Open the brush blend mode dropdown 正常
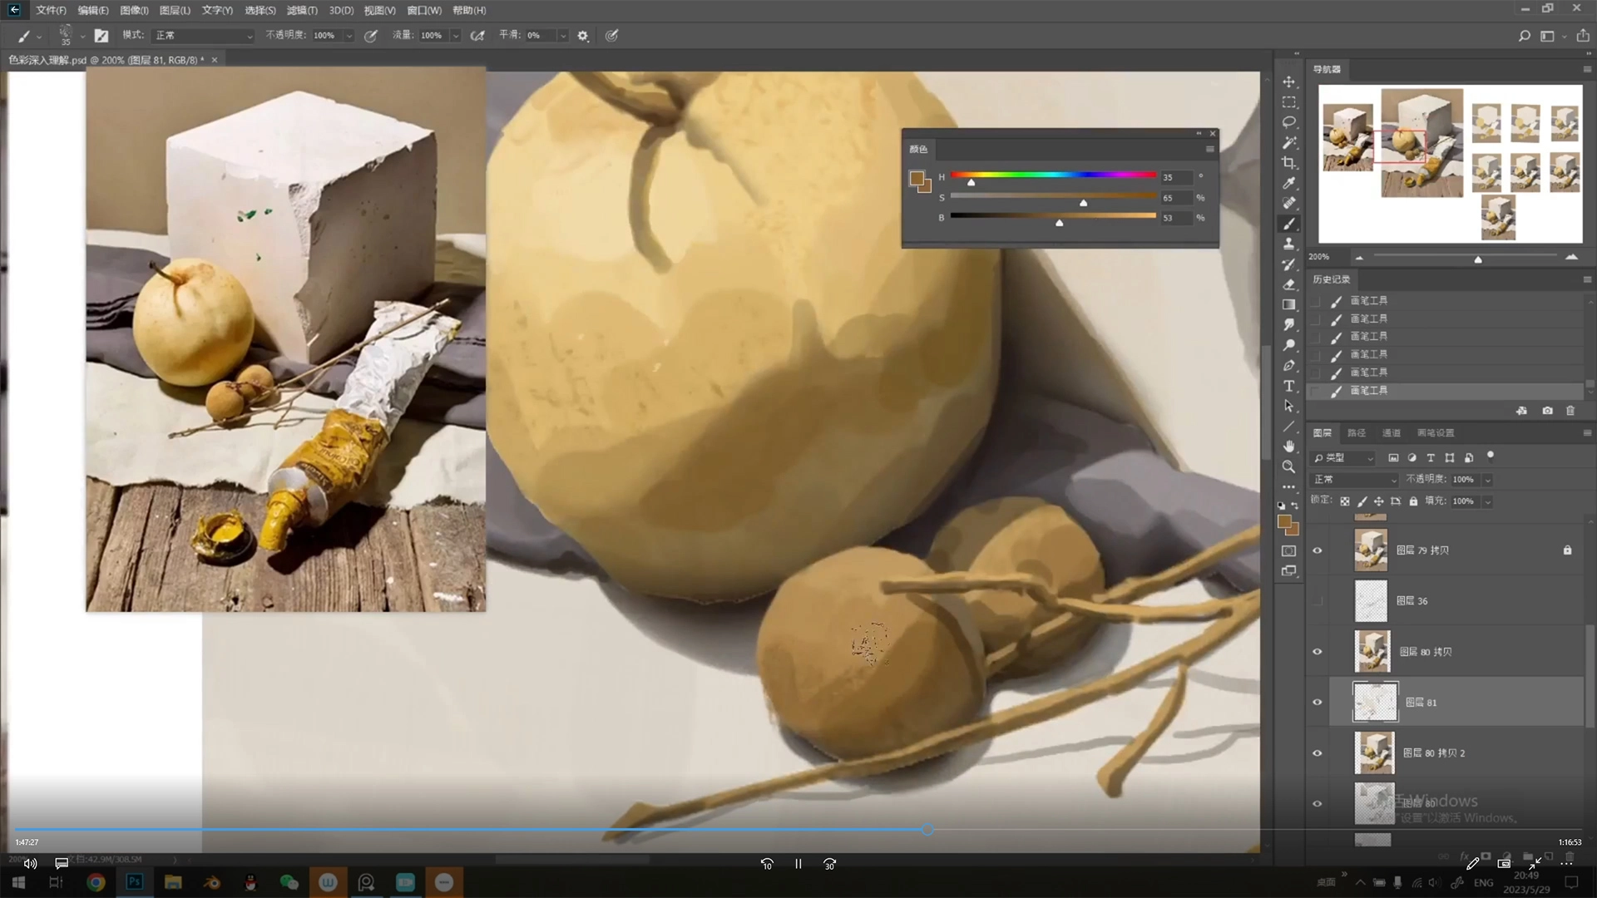 [x=203, y=36]
